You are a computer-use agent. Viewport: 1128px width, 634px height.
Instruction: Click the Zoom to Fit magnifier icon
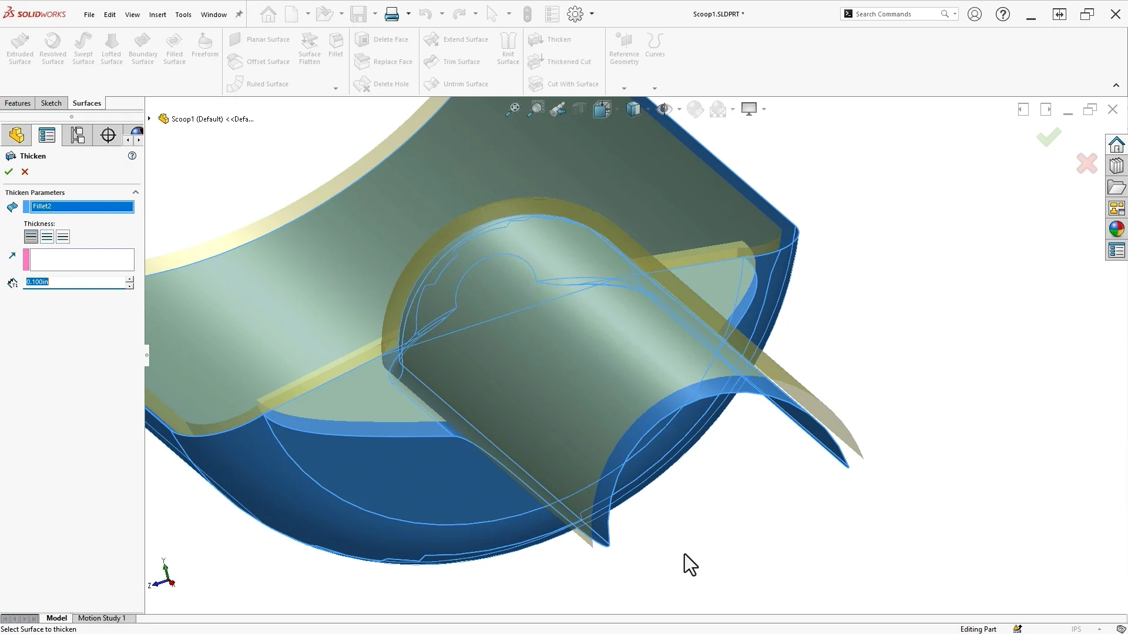click(x=512, y=109)
